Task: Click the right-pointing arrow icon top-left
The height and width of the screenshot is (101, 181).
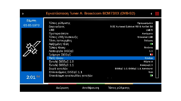Action: coord(23,14)
